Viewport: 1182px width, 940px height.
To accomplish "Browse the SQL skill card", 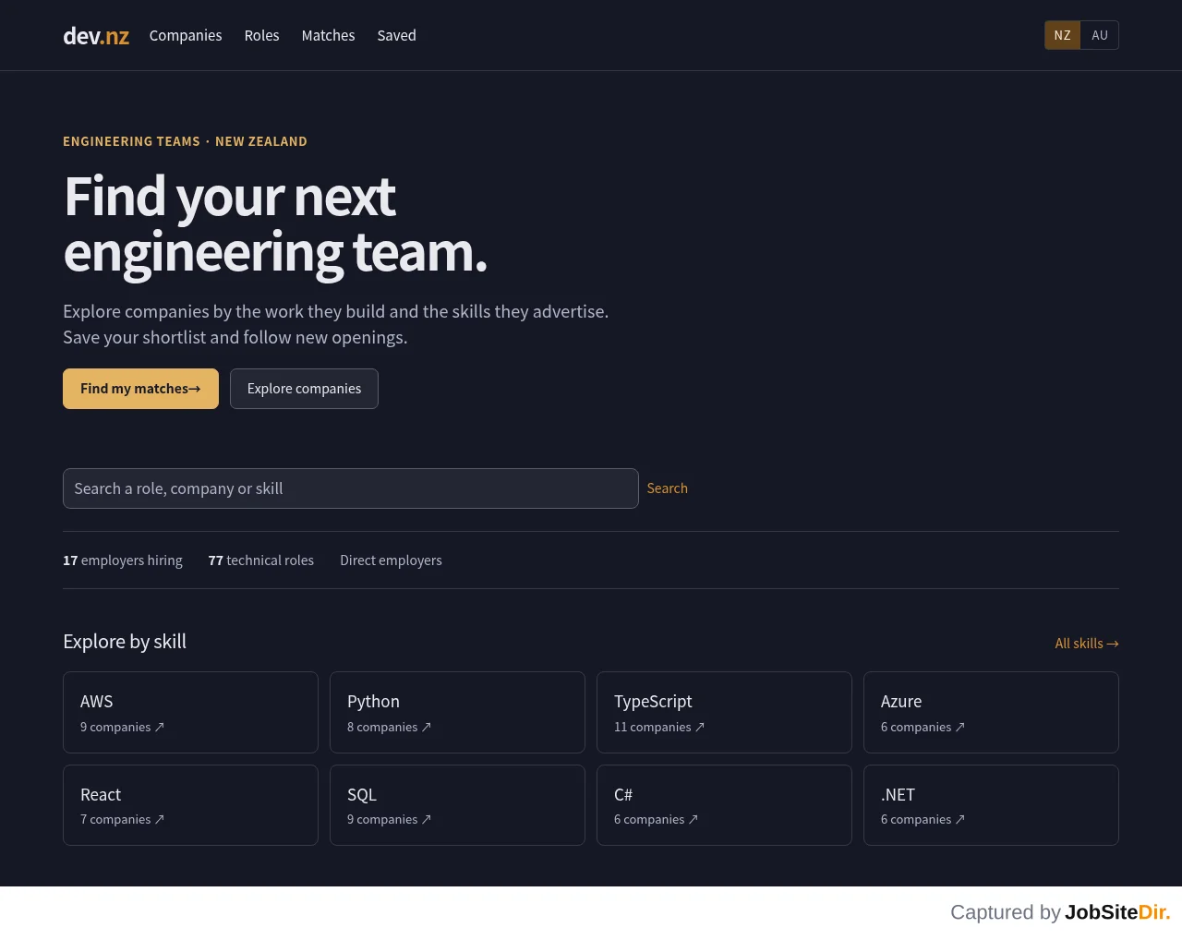I will [457, 805].
